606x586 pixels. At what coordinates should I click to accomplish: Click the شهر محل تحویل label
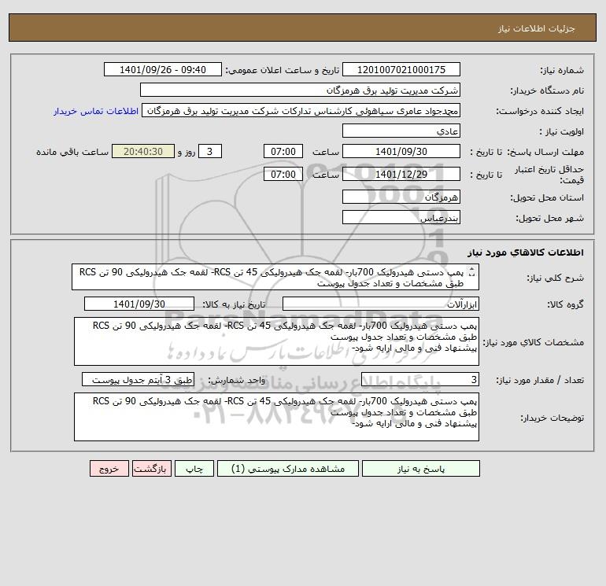[x=550, y=218]
